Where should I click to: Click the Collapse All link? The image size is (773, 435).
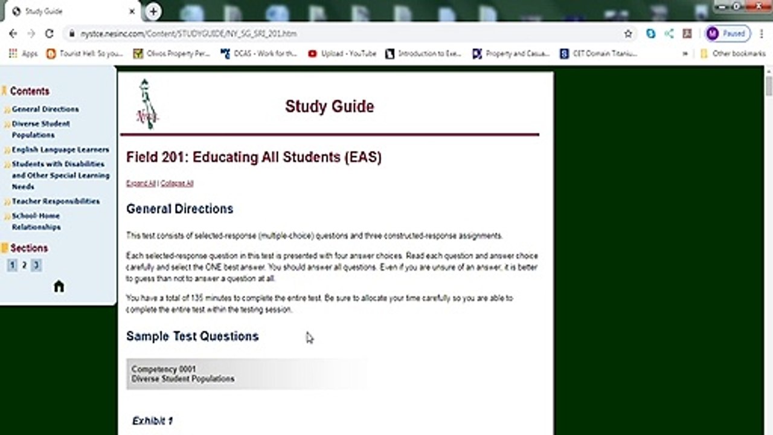pyautogui.click(x=177, y=183)
